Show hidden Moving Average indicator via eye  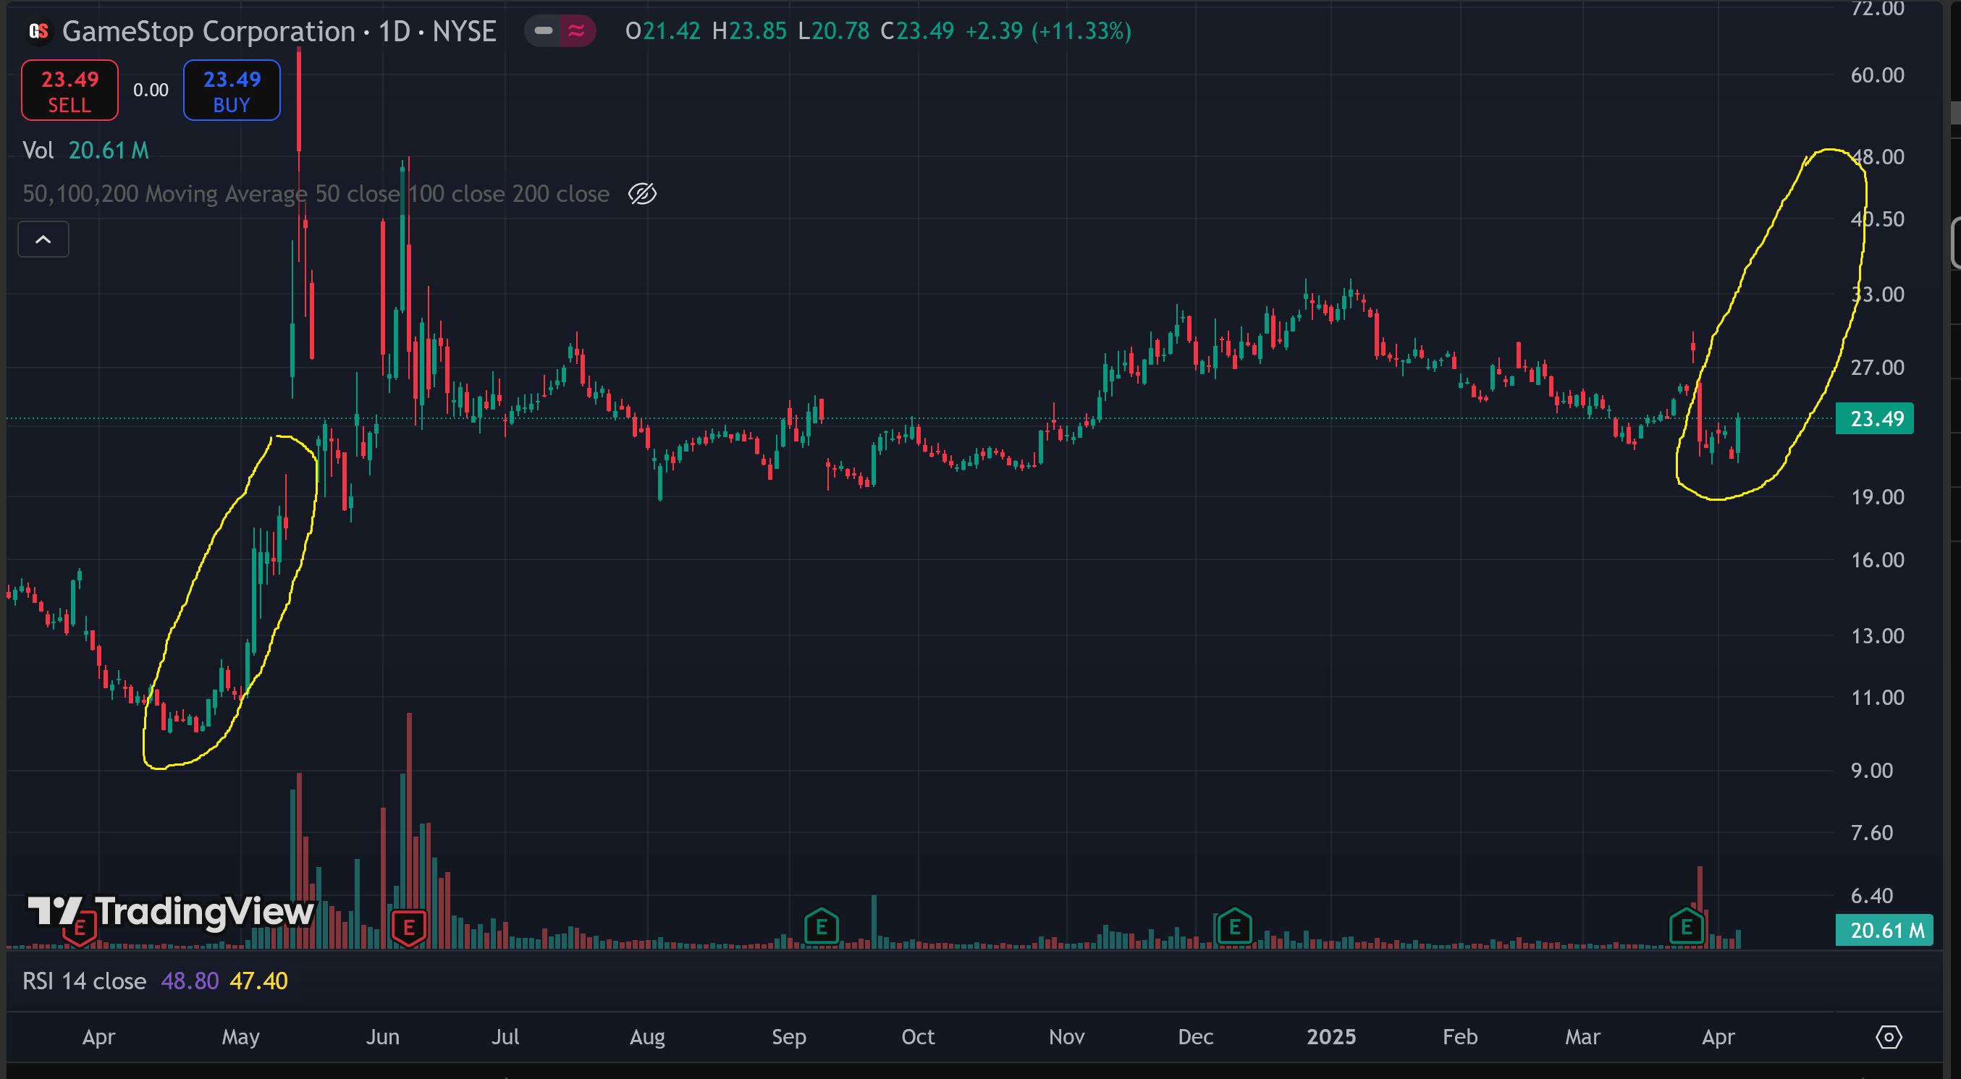[x=642, y=194]
